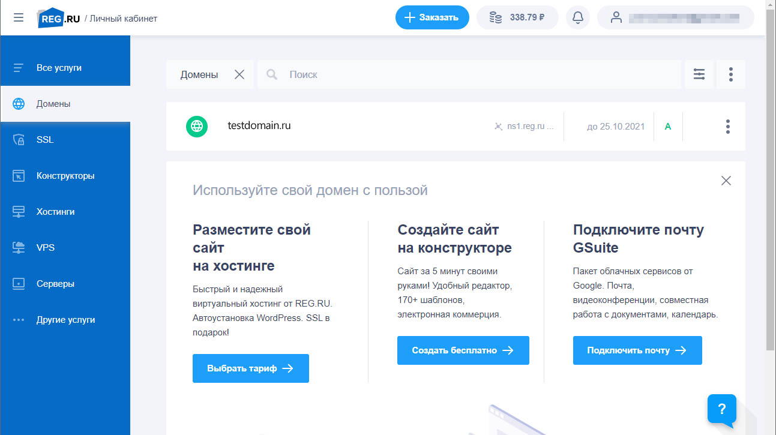Open the 338.79 ₽ balance widget
Viewport: 776px width, 435px height.
(517, 17)
